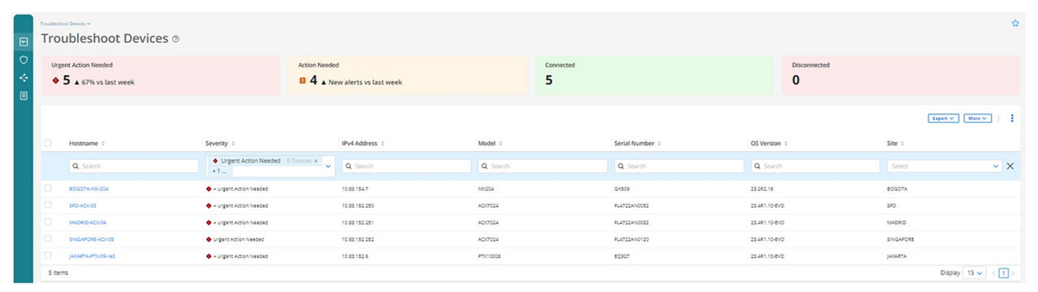Sort by IPv4 Address column arrows
This screenshot has width=1038, height=292.
tap(383, 144)
